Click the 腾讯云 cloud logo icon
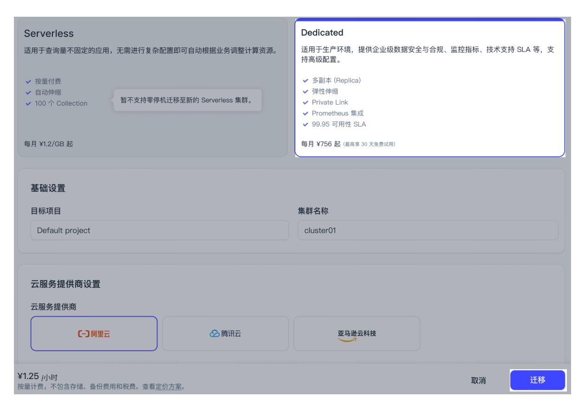The image size is (585, 411). (214, 333)
